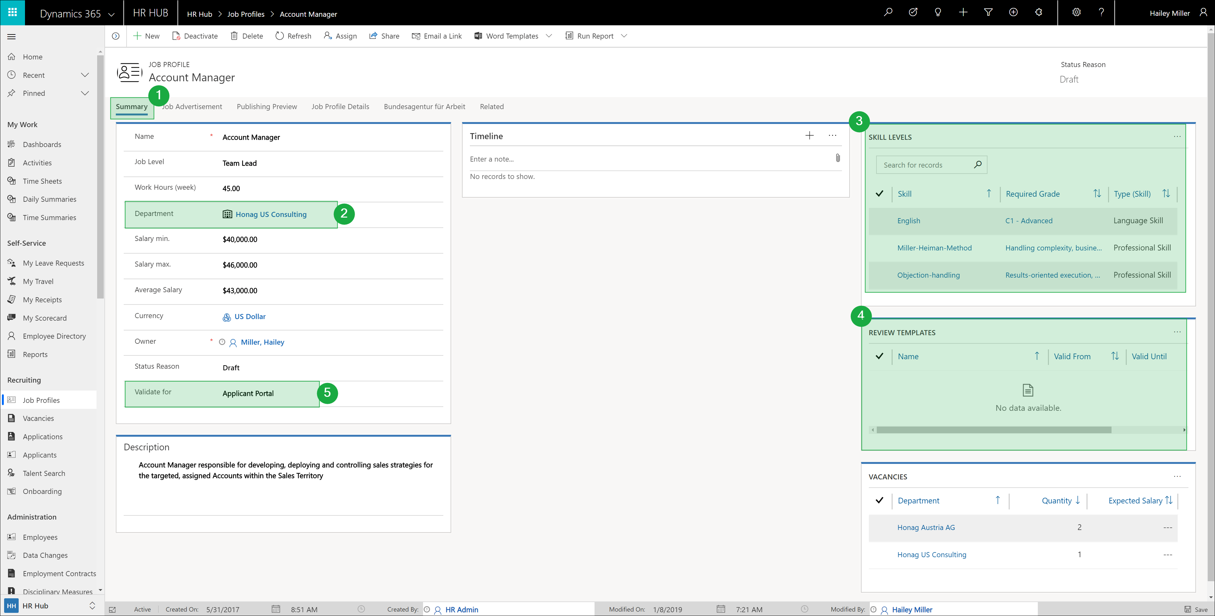
Task: Select all rows checkmark in Review Templates grid
Action: (x=879, y=356)
